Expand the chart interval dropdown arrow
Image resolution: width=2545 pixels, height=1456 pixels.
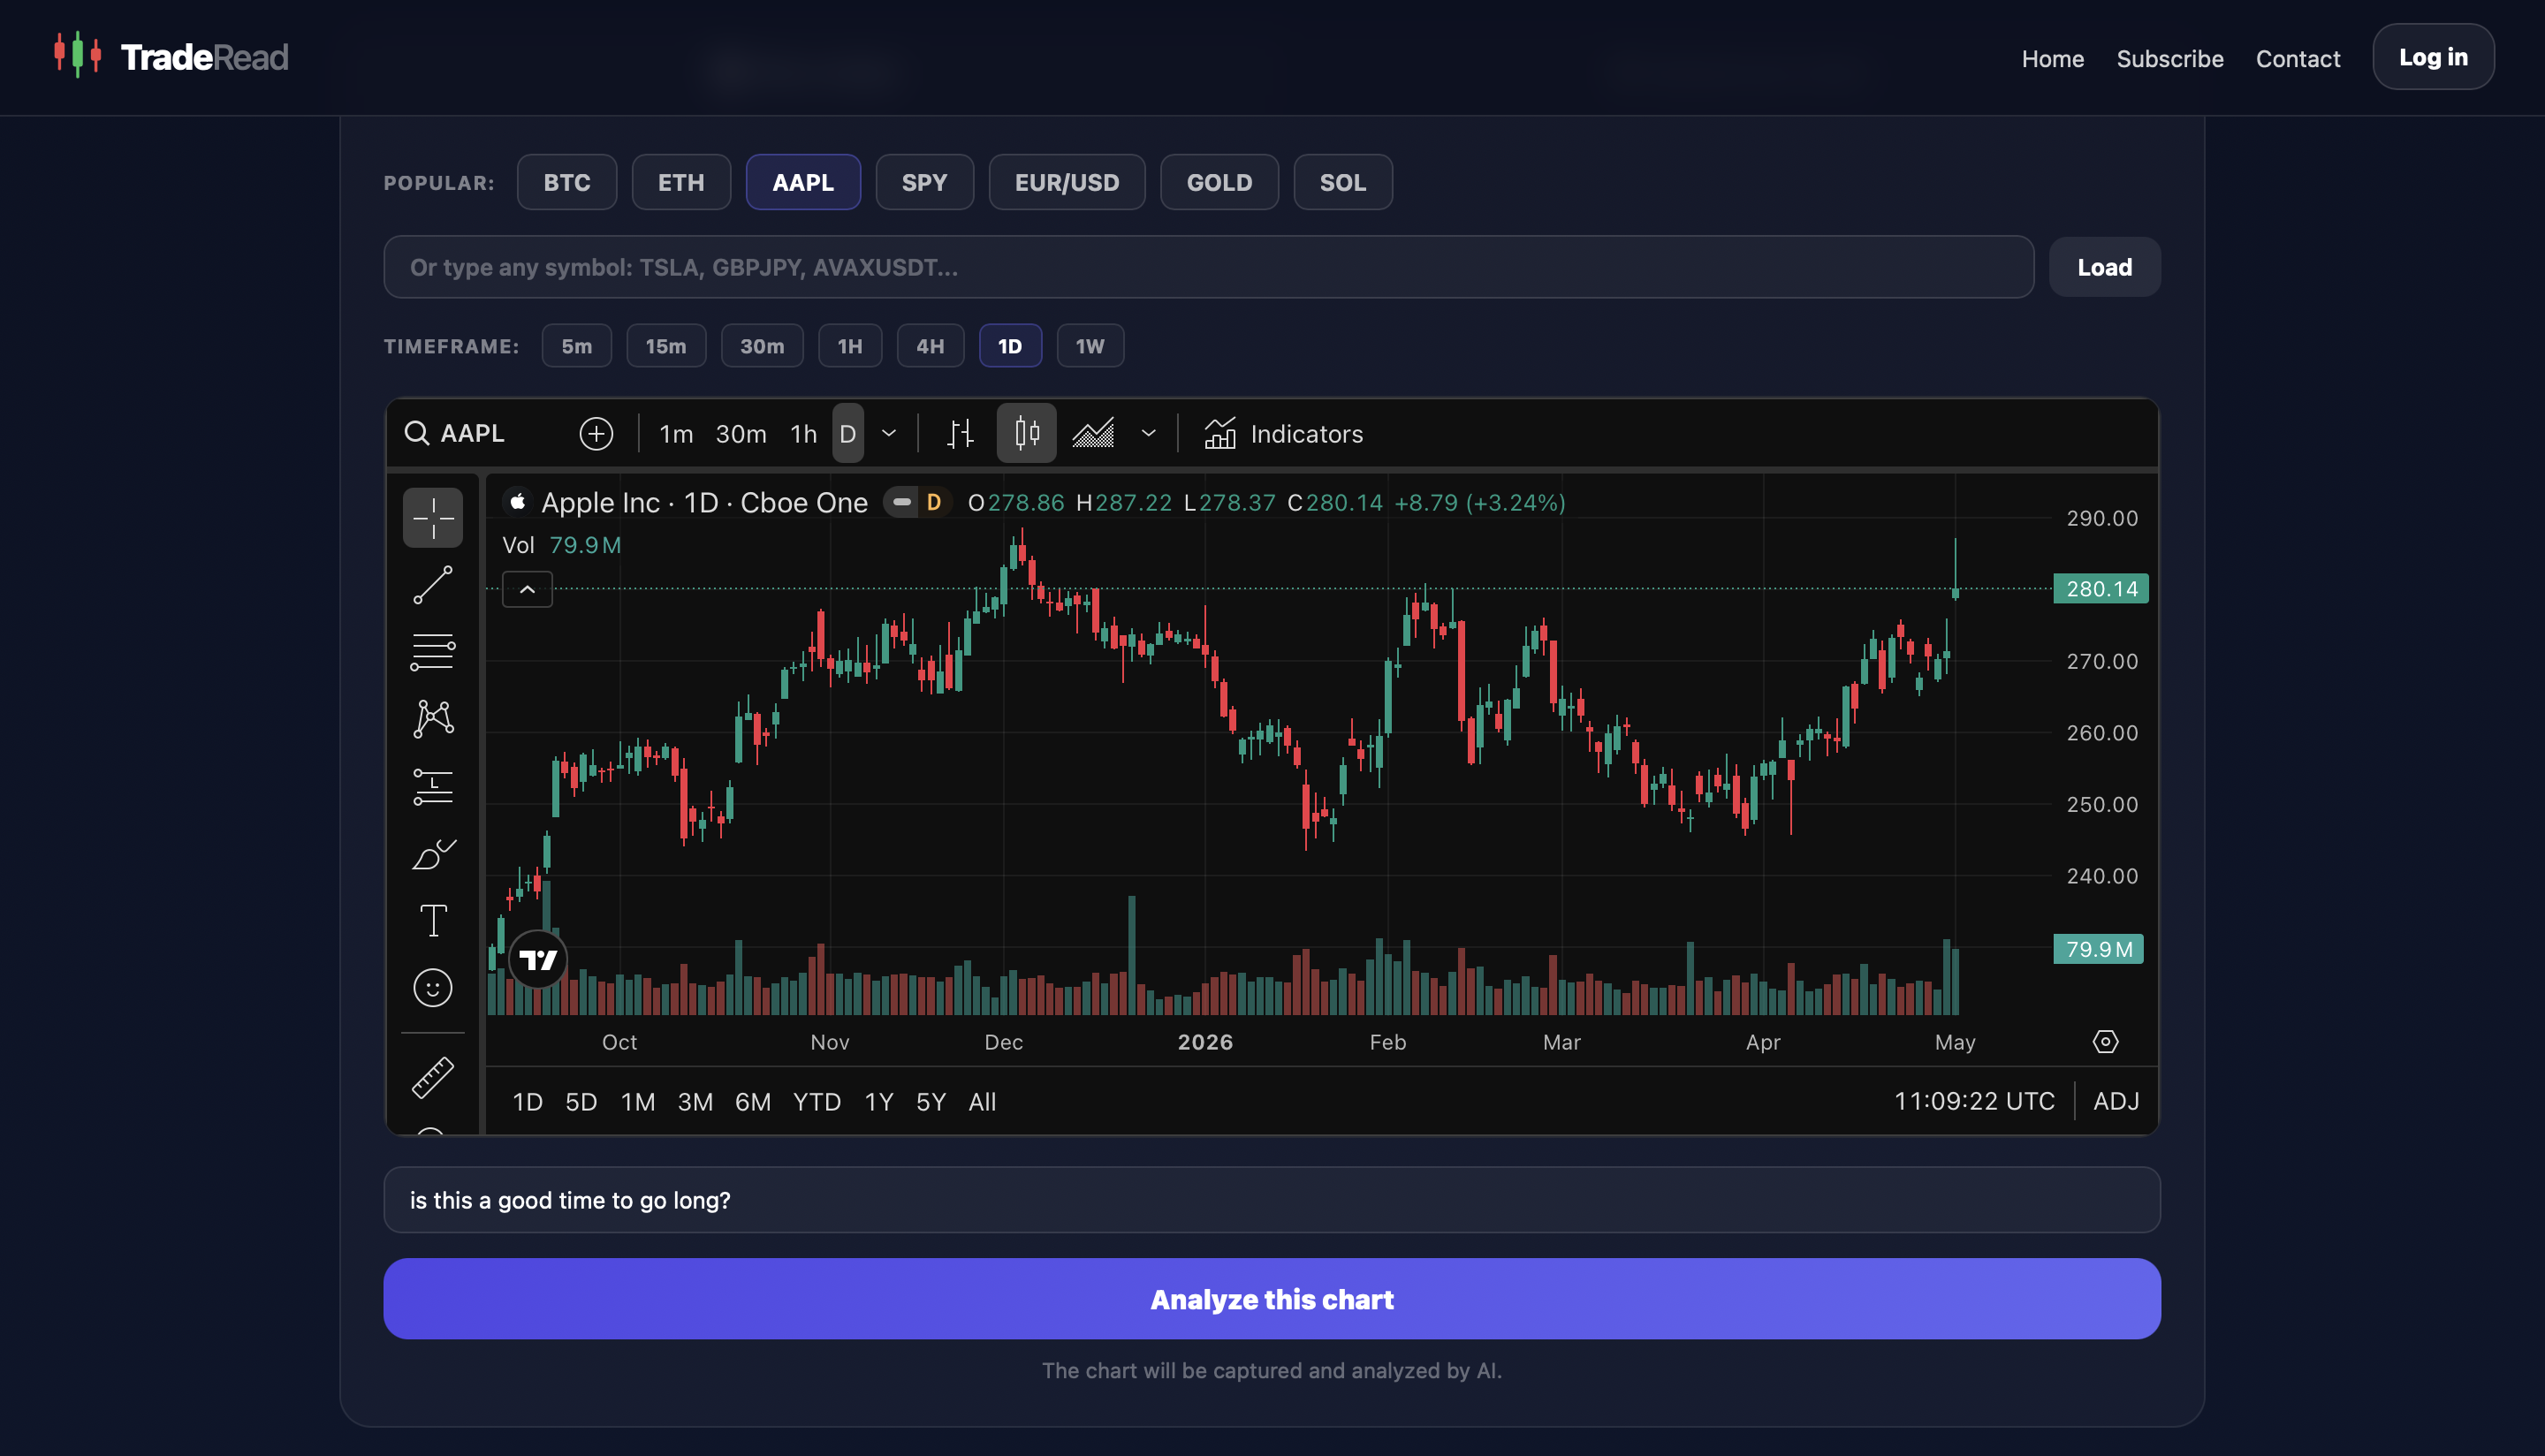point(889,433)
